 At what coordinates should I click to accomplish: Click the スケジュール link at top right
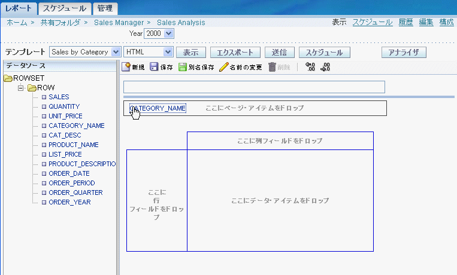pyautogui.click(x=373, y=22)
